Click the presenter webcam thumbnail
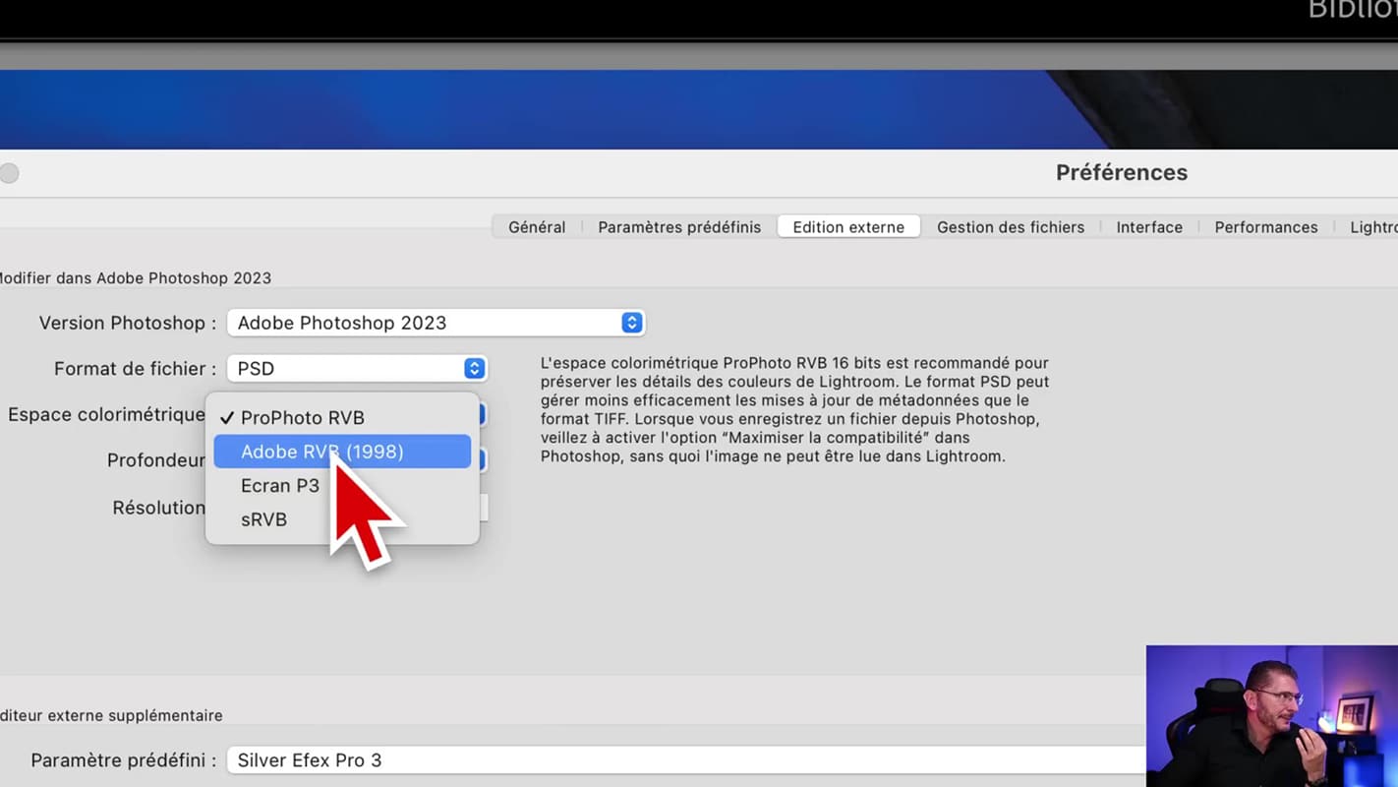The width and height of the screenshot is (1398, 787). coord(1272,716)
